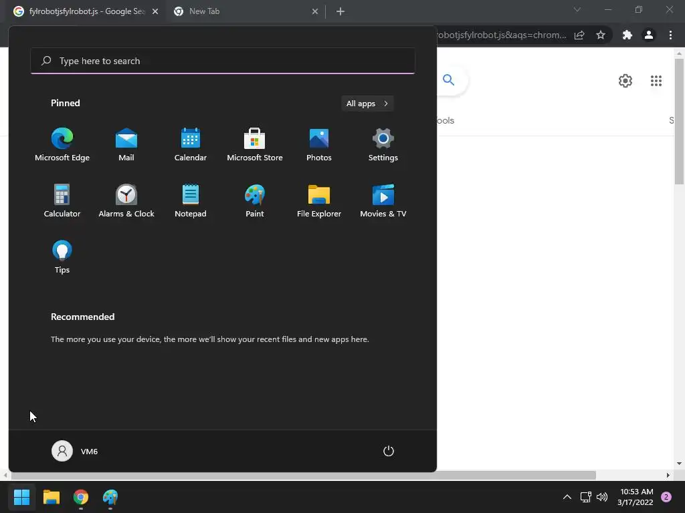685x513 pixels.
Task: Click the Chrome horizontal scrollbar thumb
Action: point(304,475)
